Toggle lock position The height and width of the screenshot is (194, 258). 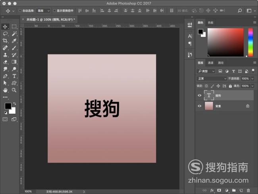coord(218,86)
